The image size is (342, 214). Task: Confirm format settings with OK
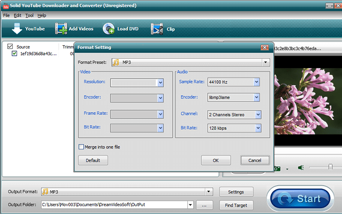[216, 160]
